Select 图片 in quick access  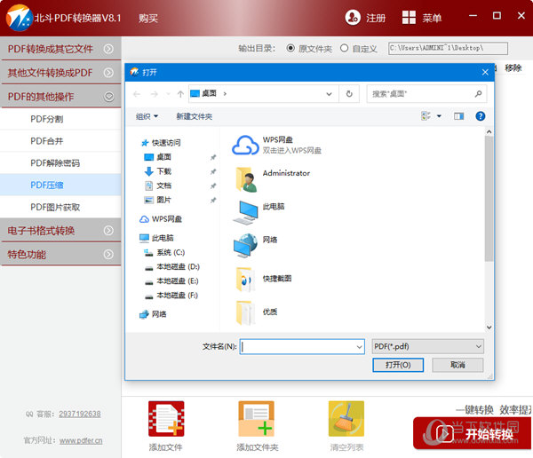tap(163, 200)
